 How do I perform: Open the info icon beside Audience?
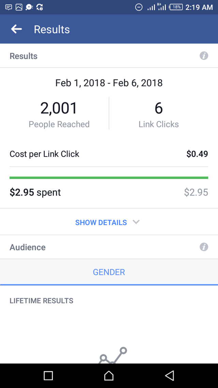[x=204, y=247]
